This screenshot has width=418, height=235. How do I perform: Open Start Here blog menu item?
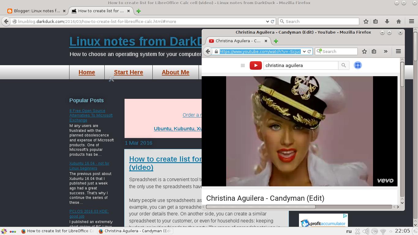(129, 72)
